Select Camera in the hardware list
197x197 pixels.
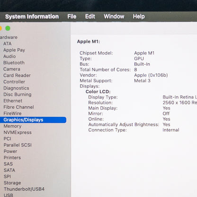12,69
